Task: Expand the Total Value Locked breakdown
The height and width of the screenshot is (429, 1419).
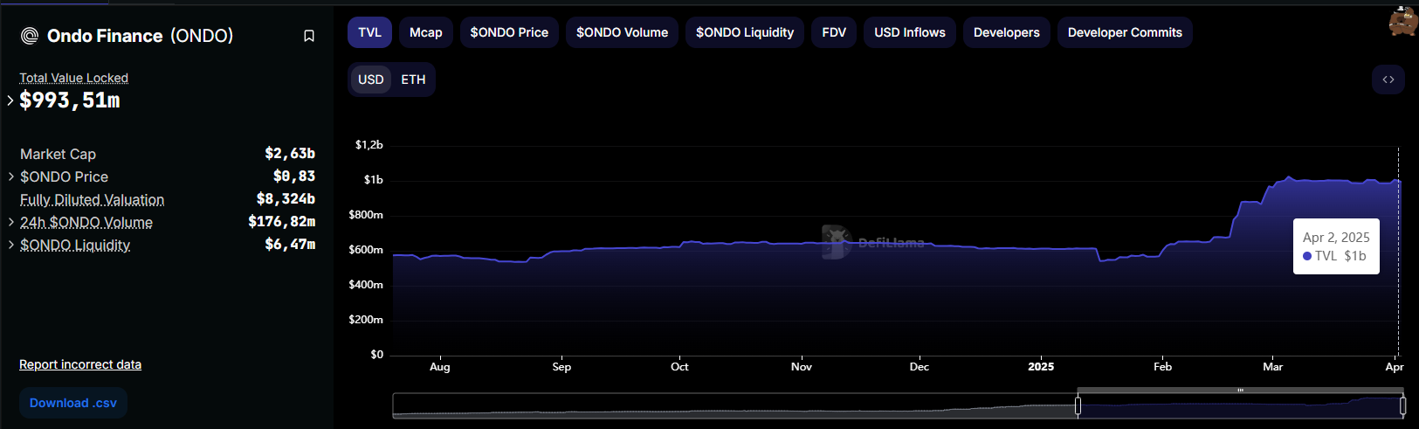Action: point(10,100)
